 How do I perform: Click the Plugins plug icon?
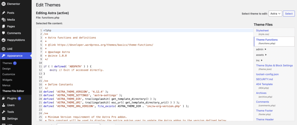click(x=3, y=99)
